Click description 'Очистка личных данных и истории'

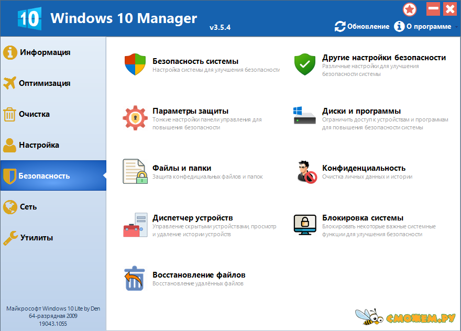point(367,176)
